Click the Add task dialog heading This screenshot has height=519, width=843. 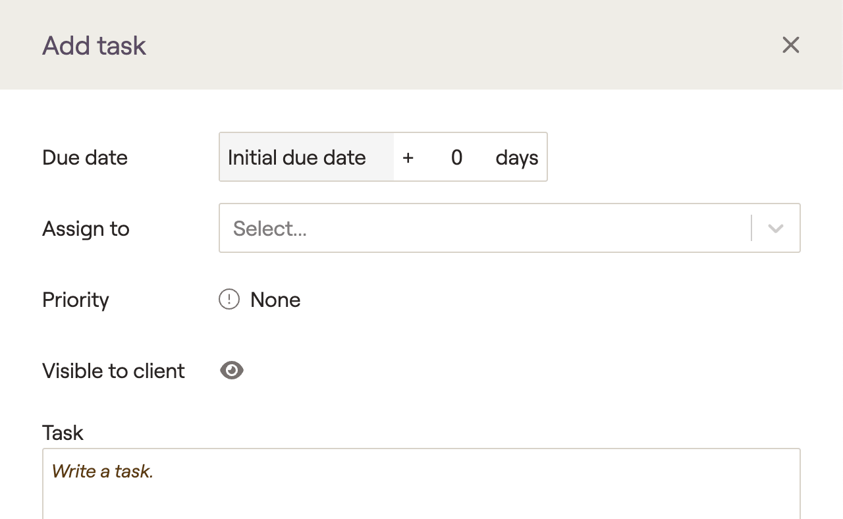(x=94, y=45)
